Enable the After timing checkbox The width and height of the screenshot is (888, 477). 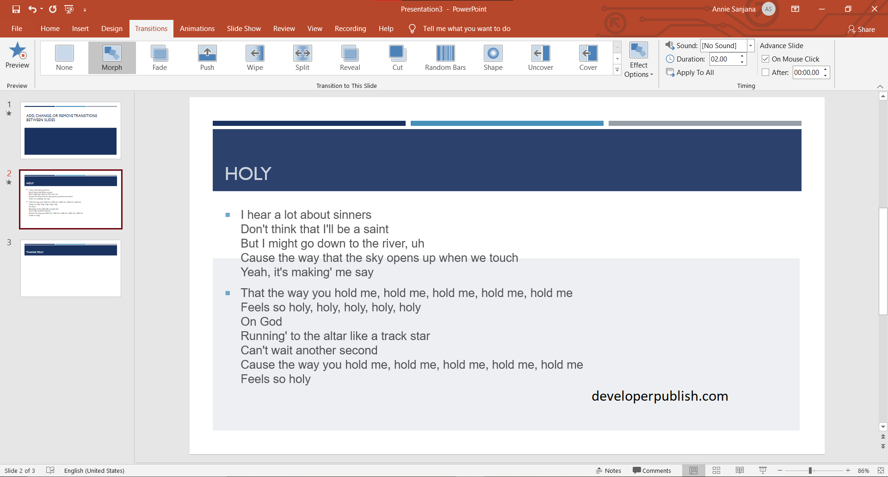pyautogui.click(x=765, y=73)
